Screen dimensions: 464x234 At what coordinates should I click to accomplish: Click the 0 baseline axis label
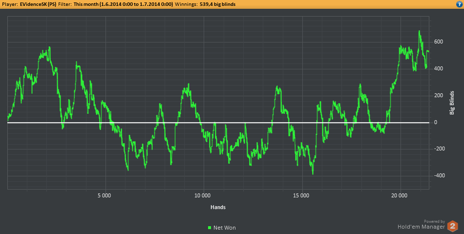coord(435,122)
